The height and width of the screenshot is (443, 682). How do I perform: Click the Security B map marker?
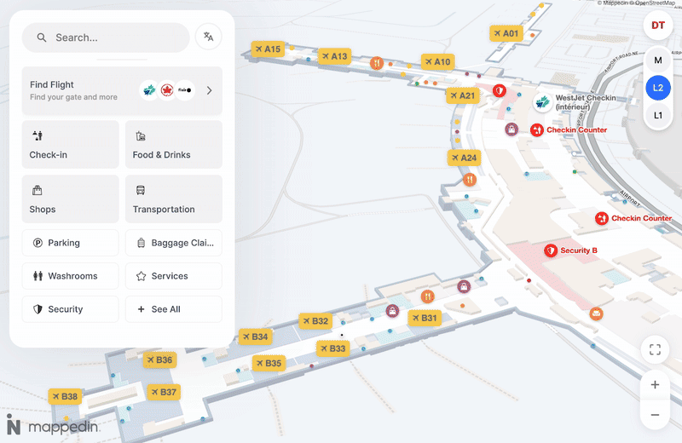[x=551, y=250]
